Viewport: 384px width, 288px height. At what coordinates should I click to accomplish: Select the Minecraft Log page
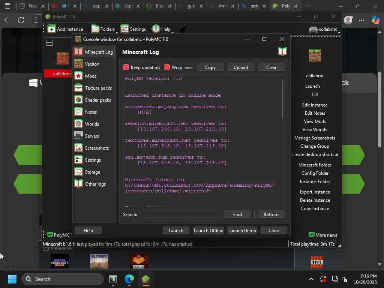coord(94,52)
